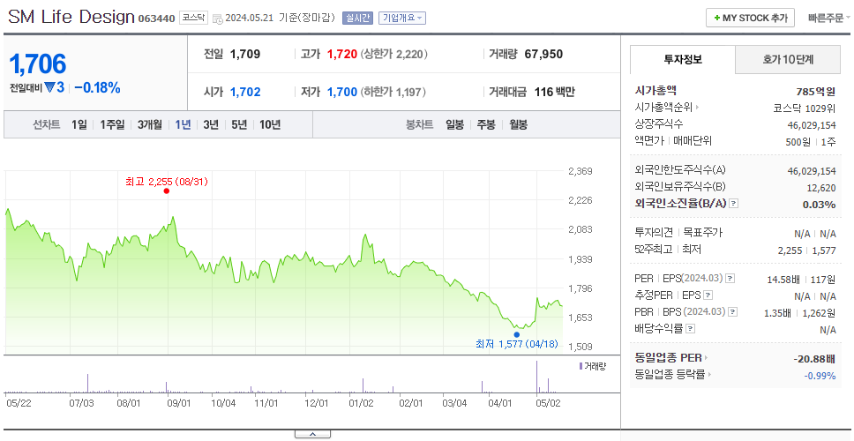This screenshot has height=441, width=854.
Task: Select the 10년 line chart period
Action: pos(270,124)
